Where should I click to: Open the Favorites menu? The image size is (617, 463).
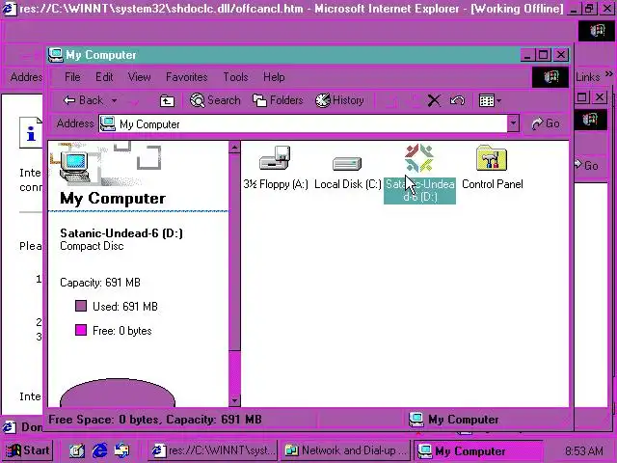186,77
